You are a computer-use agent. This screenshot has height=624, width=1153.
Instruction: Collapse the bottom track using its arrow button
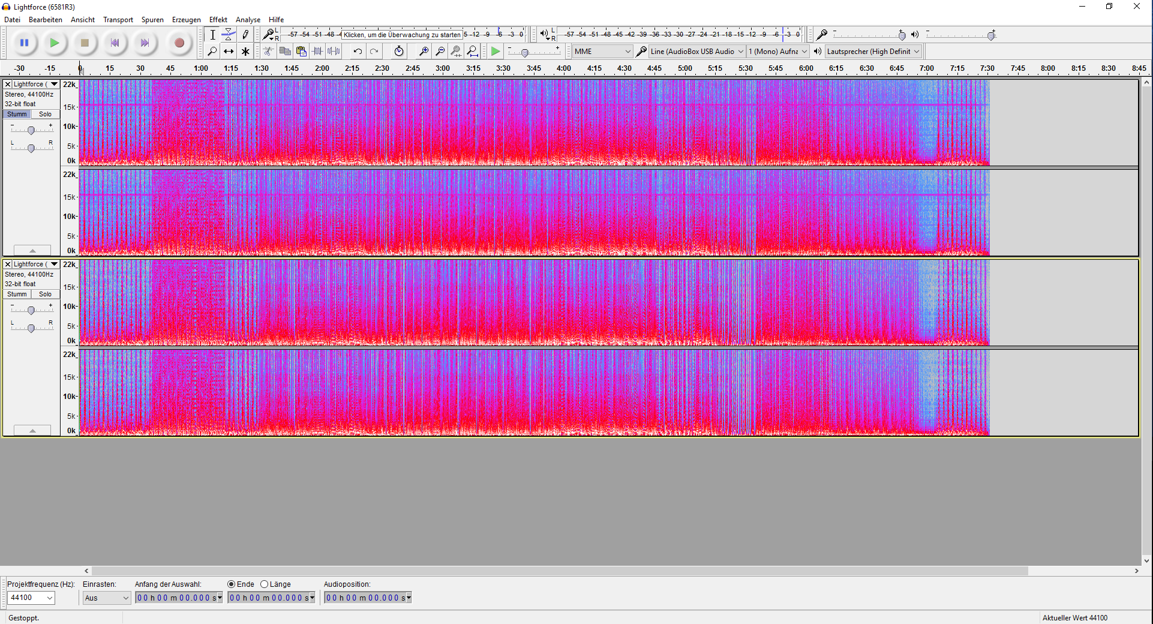coord(32,430)
